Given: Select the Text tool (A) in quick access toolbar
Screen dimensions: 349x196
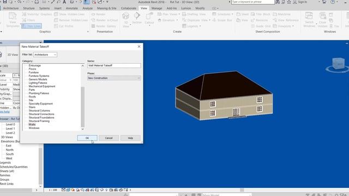Looking at the screenshot, I should [x=64, y=2].
